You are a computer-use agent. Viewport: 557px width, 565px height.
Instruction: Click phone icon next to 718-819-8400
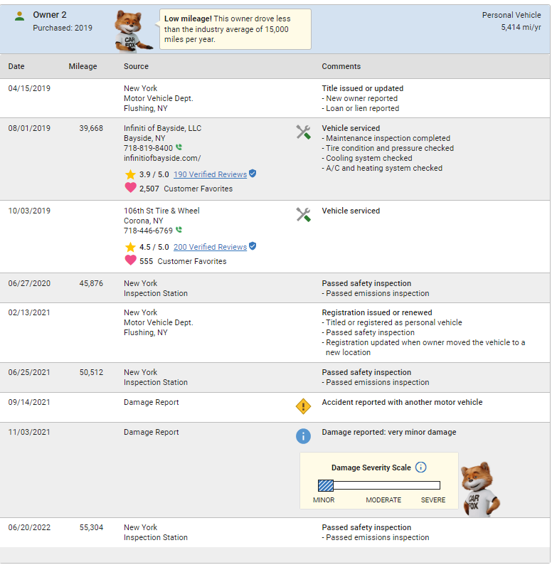tap(179, 148)
